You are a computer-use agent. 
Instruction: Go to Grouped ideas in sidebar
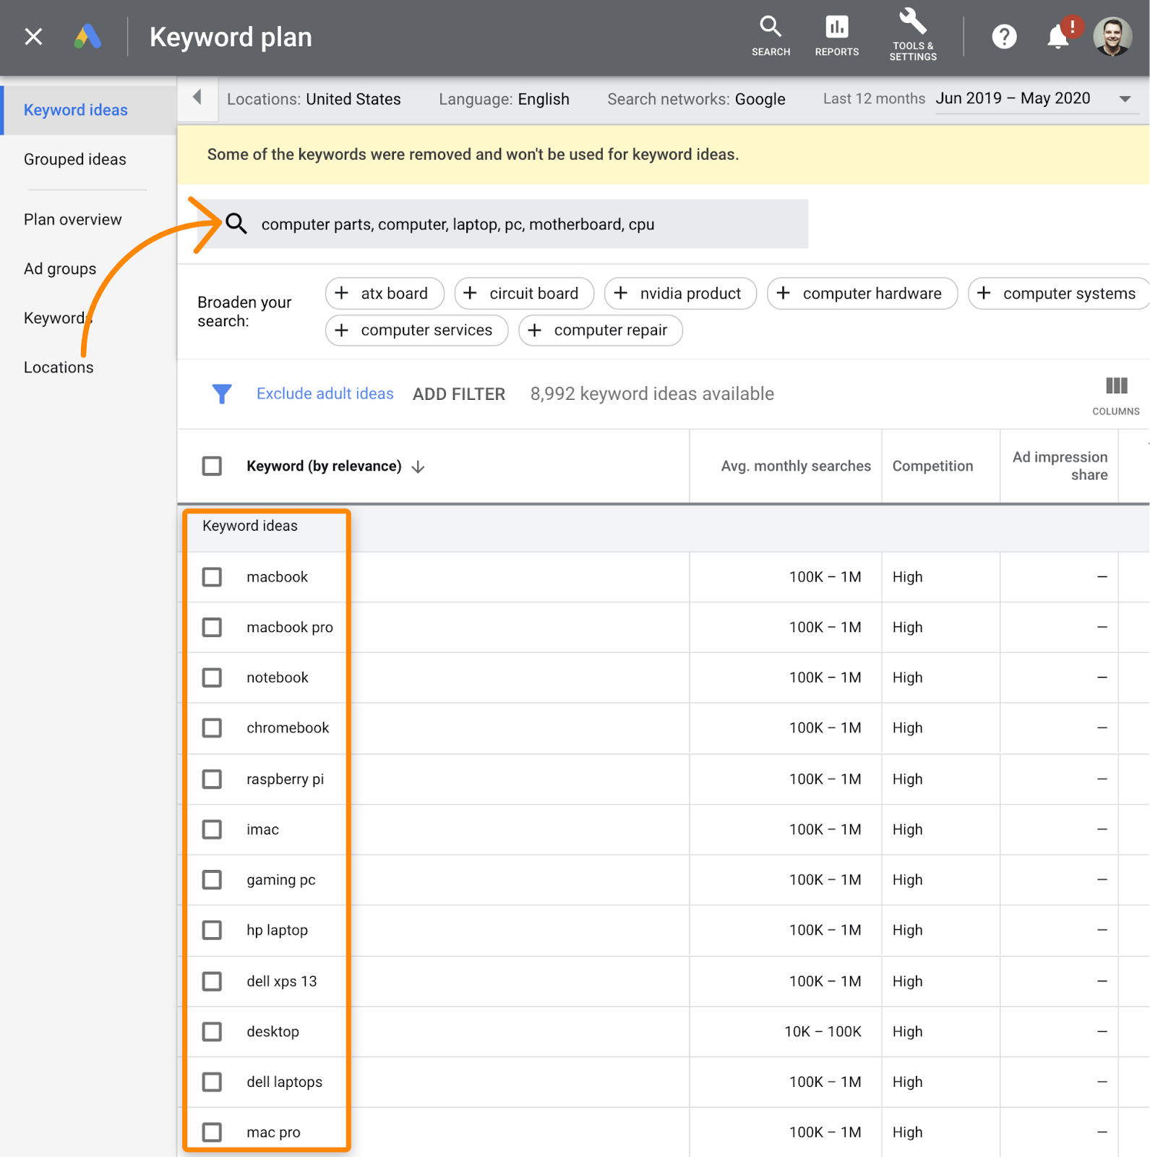coord(75,159)
